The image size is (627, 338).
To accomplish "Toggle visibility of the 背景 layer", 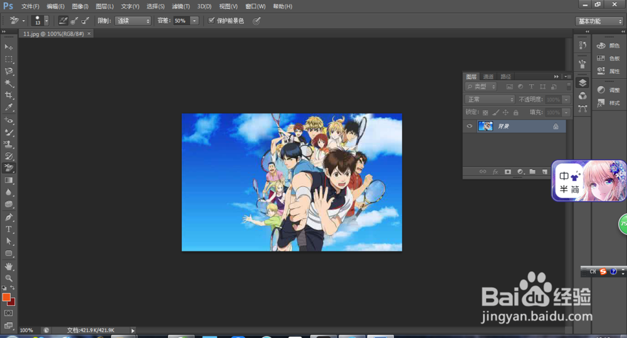I will click(x=470, y=126).
